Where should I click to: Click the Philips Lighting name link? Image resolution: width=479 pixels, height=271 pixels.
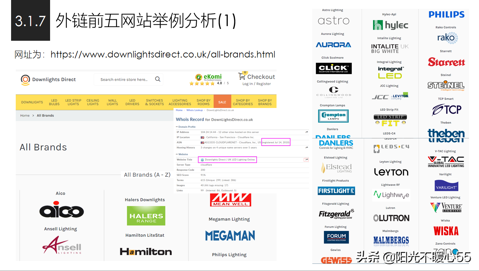(229, 255)
